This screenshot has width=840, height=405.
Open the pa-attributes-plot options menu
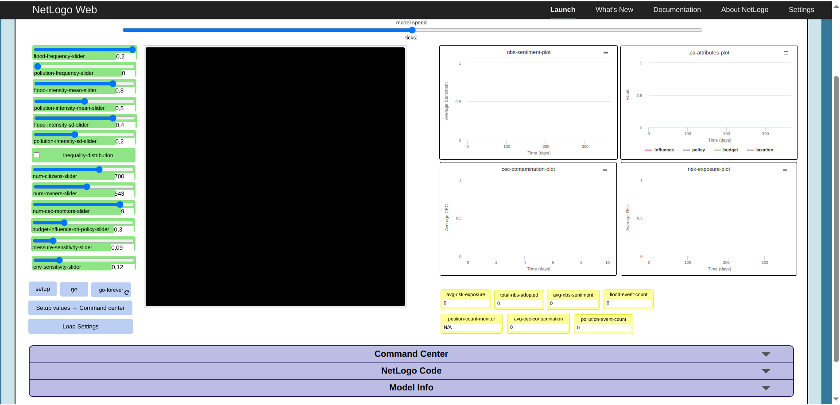(786, 53)
